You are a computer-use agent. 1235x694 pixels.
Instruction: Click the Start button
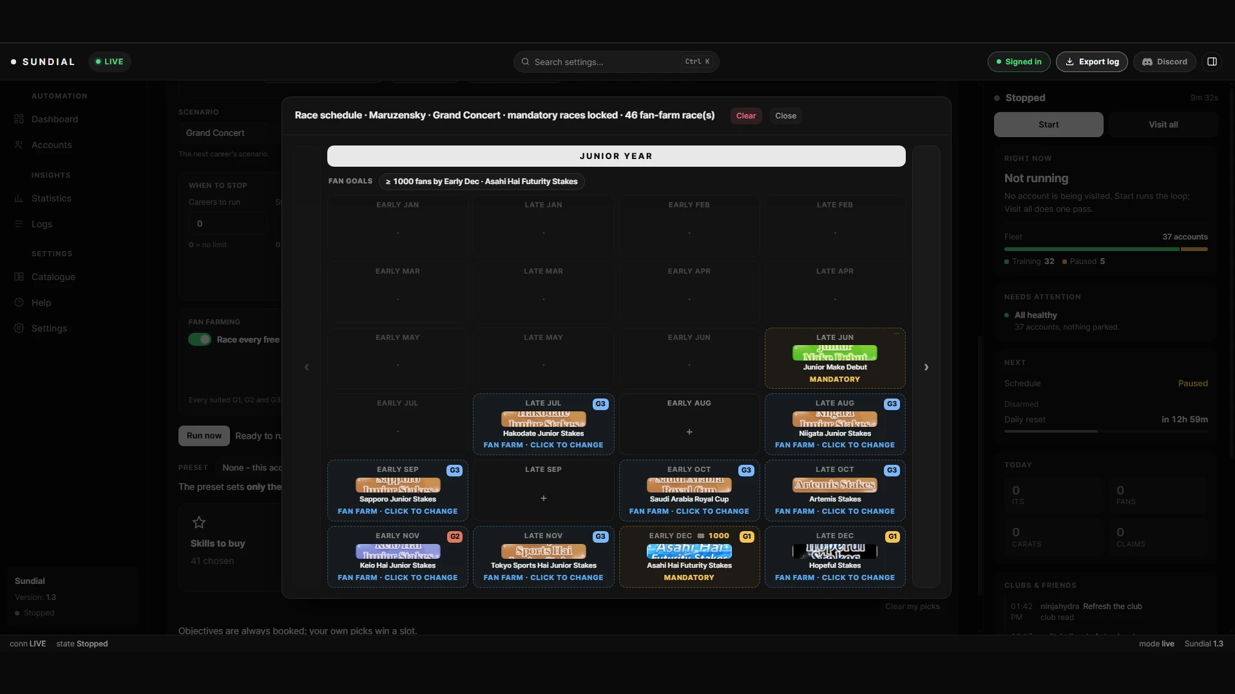[x=1049, y=125]
